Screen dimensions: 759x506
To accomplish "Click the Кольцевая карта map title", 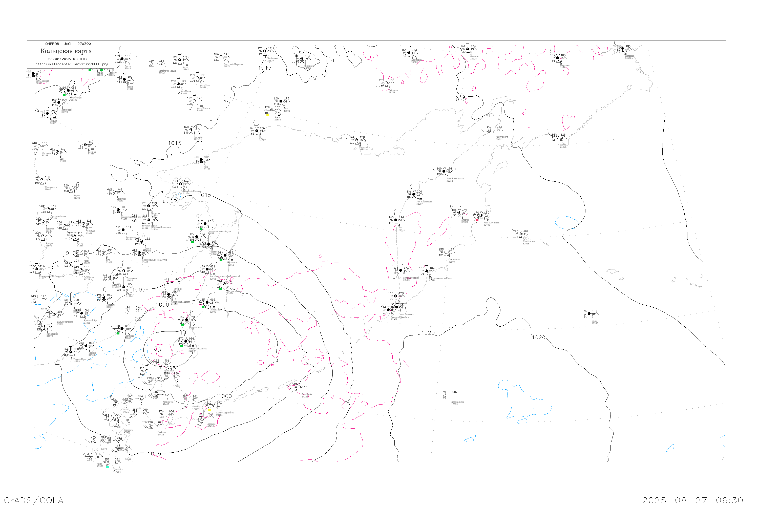I will [66, 51].
